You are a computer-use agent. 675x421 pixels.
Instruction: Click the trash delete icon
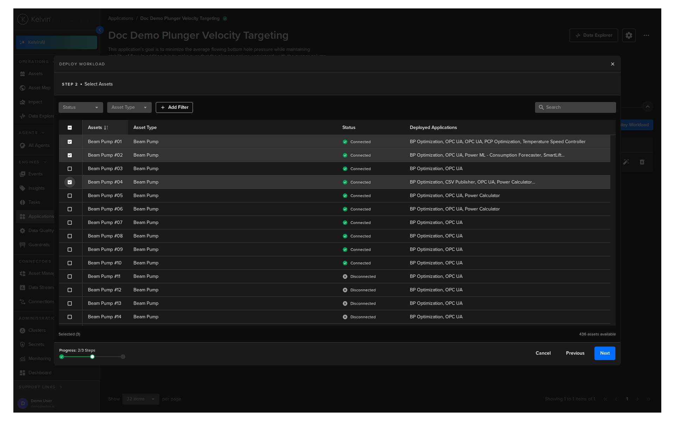[x=642, y=162]
